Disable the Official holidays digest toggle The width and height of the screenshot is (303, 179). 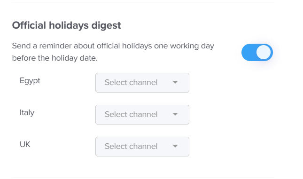[257, 53]
